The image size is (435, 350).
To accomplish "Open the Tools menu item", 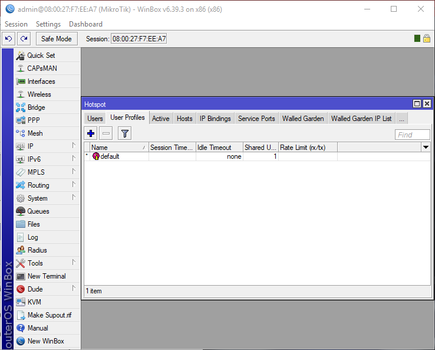I will pos(47,263).
